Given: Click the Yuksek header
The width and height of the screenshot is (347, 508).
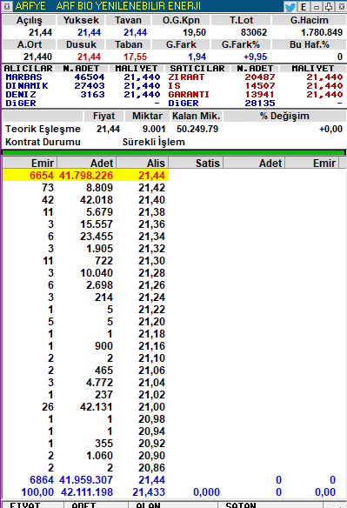Looking at the screenshot, I should (x=81, y=20).
